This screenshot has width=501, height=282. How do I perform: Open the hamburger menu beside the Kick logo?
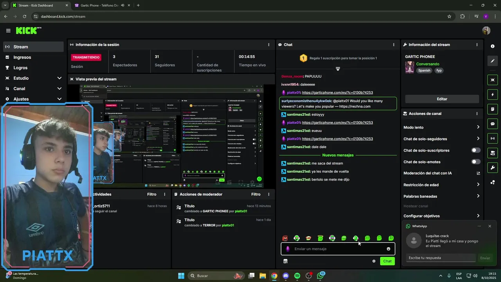[8, 31]
